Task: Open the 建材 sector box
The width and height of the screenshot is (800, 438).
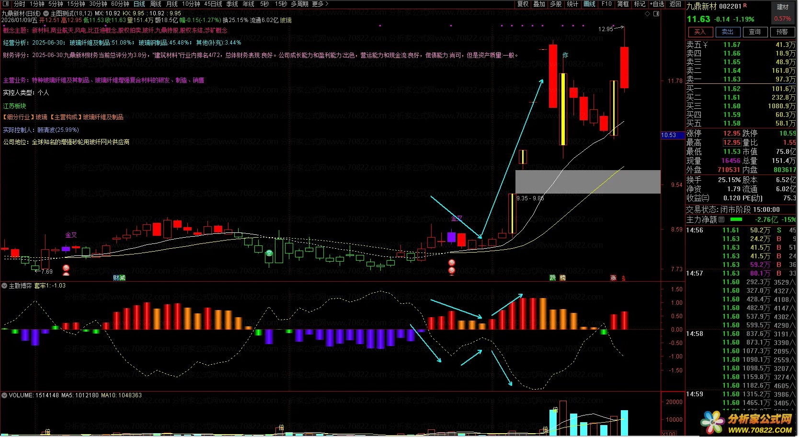Action: coord(783,13)
